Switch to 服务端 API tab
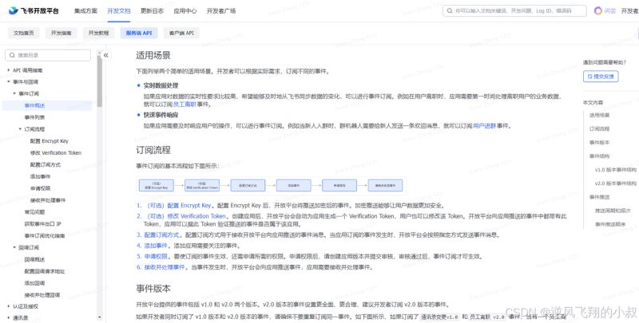Image resolution: width=639 pixels, height=323 pixels. tap(139, 33)
